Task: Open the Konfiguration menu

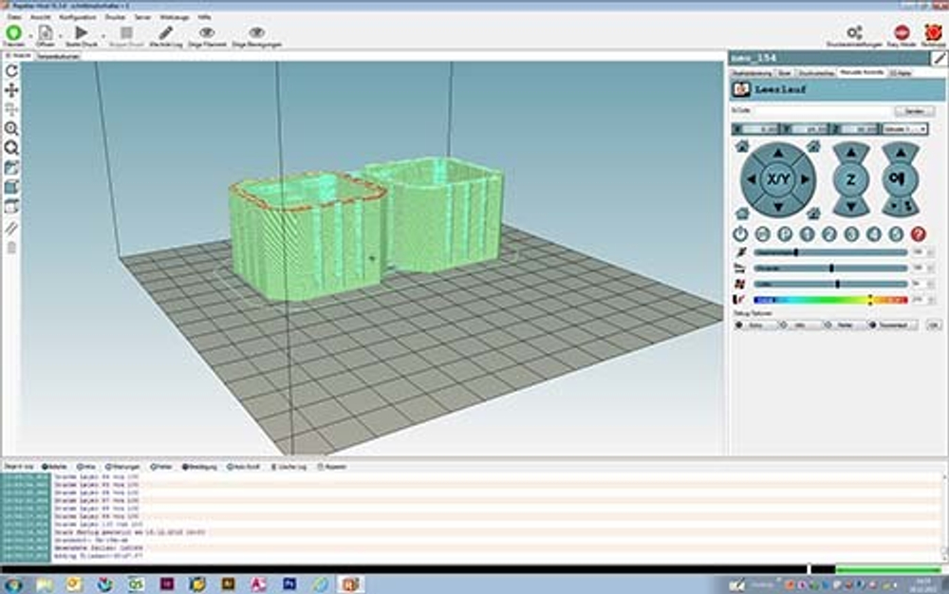Action: pyautogui.click(x=77, y=17)
